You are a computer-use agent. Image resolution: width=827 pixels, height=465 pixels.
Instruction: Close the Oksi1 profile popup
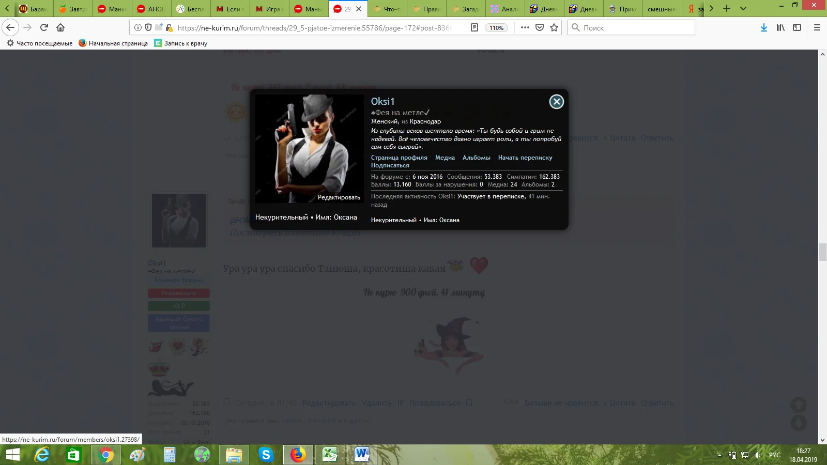[556, 102]
